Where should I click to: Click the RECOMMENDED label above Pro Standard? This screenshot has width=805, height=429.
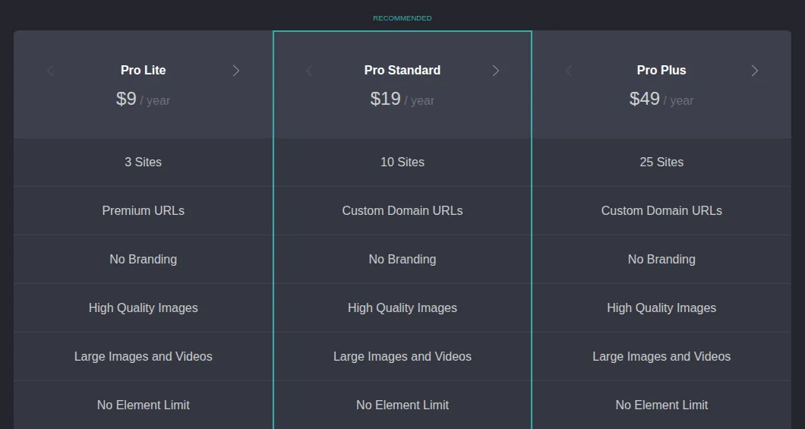[x=402, y=18]
